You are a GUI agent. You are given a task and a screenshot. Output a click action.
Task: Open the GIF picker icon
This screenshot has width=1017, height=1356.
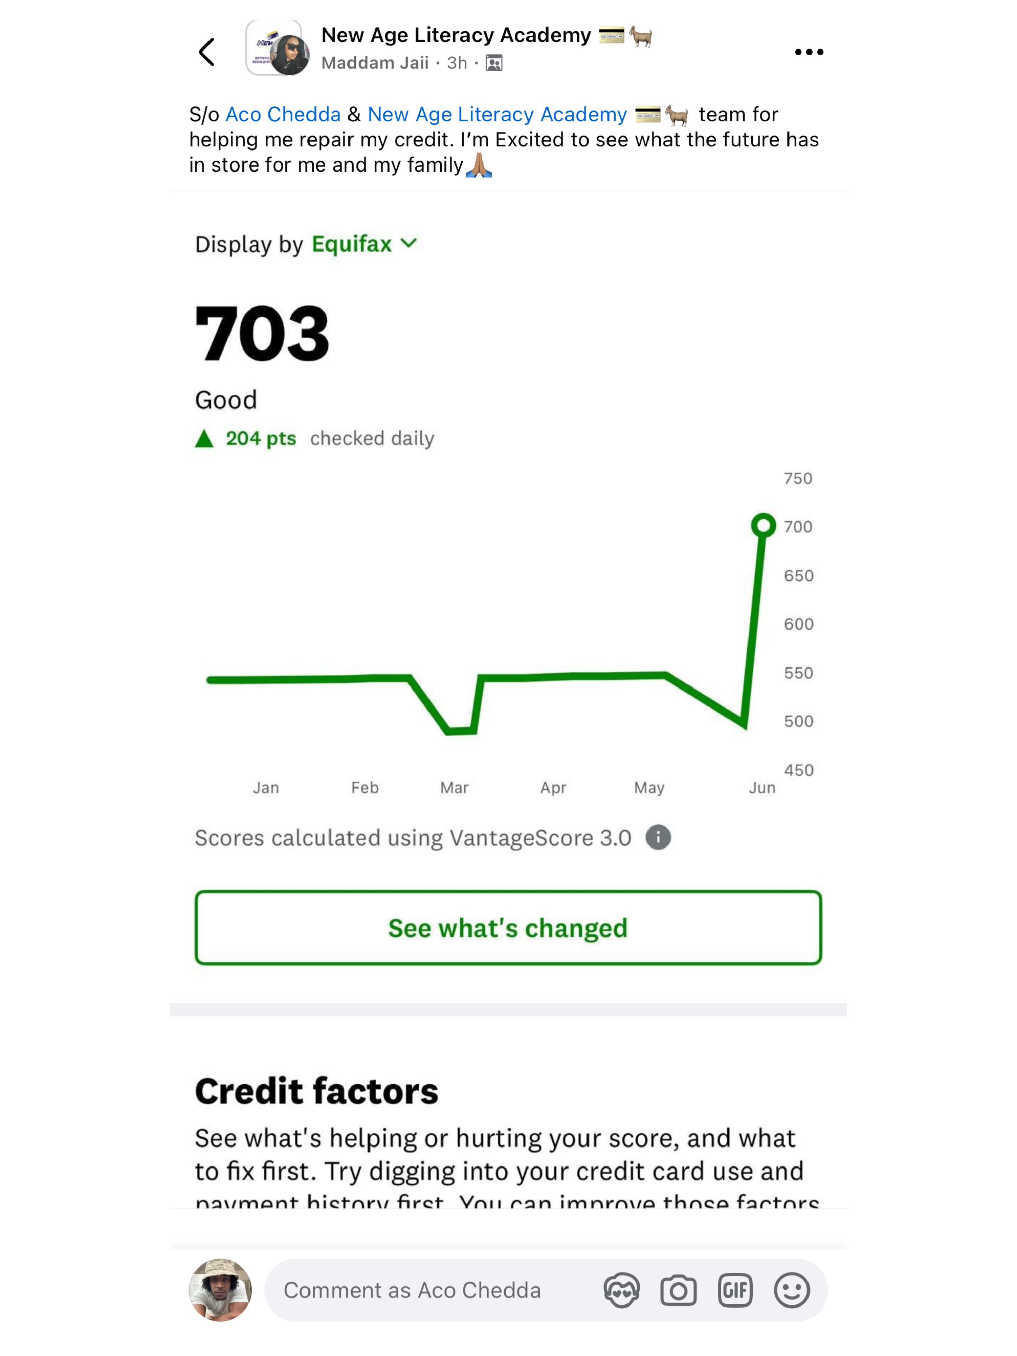(x=735, y=1291)
